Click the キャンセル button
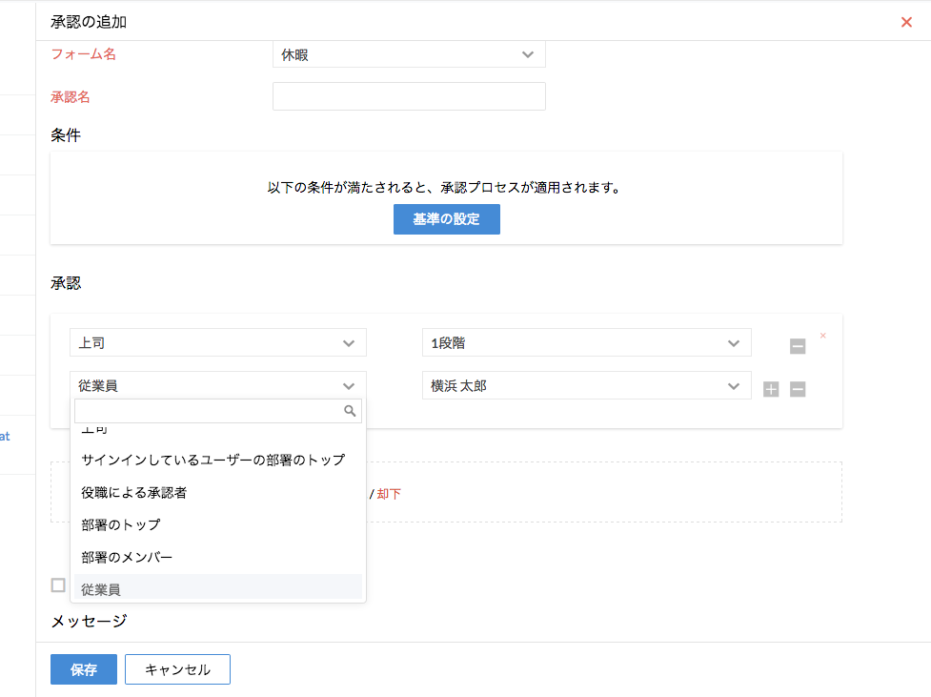 tap(177, 669)
